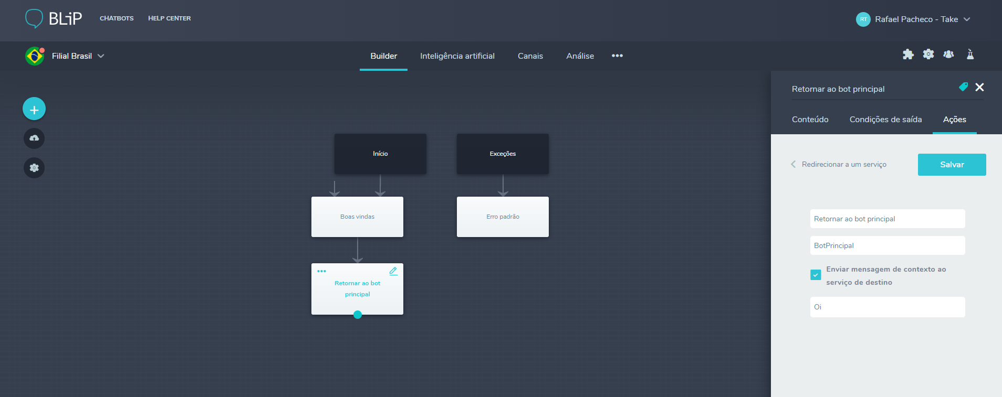Open builder settings gear in left sidebar
Image resolution: width=1002 pixels, height=397 pixels.
click(34, 168)
